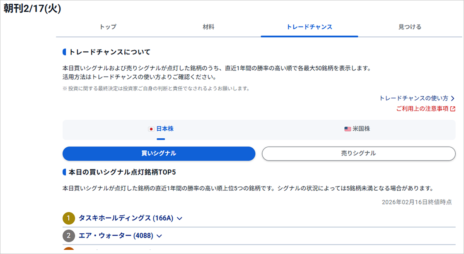Go to the 見つける tab
Screen dimensions: 464x254
pyautogui.click(x=410, y=27)
